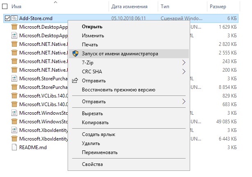Choose Изменить in the context menu
Image resolution: width=252 pixels, height=177 pixels.
click(x=129, y=36)
